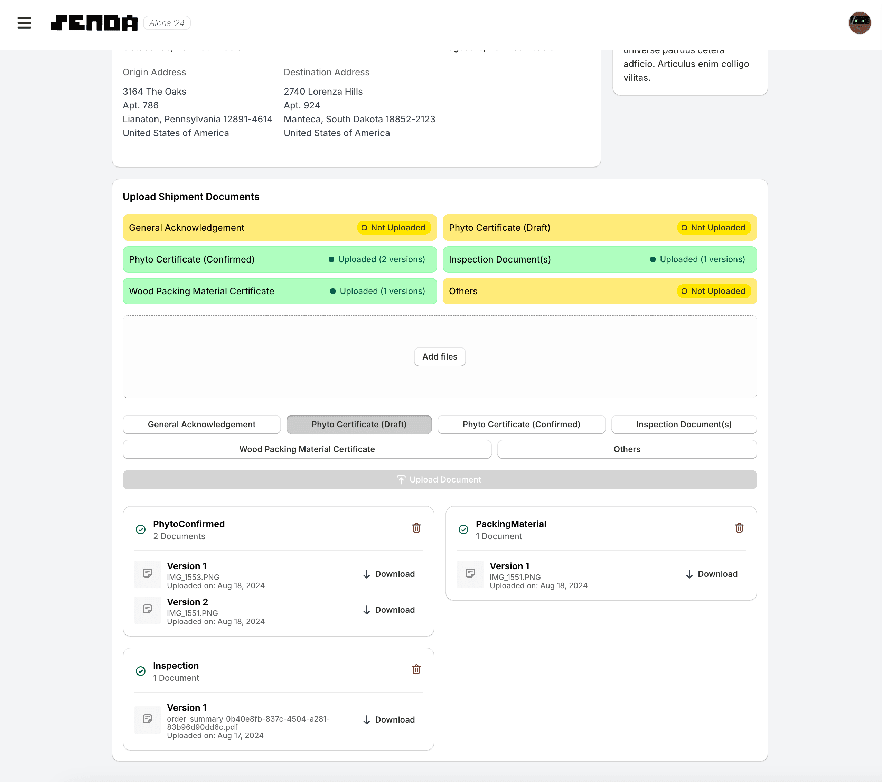Click Inspection Document(s) Uploaded status row
The width and height of the screenshot is (882, 782).
point(599,259)
